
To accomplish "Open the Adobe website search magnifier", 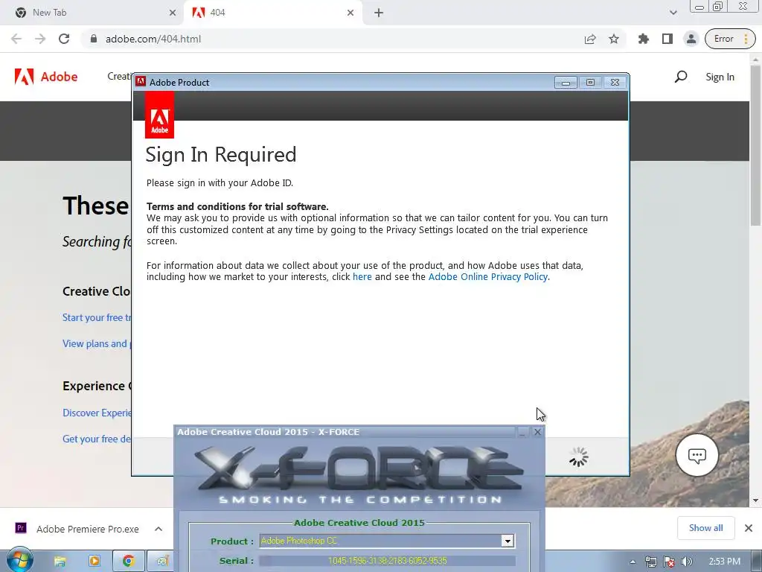I will [681, 77].
